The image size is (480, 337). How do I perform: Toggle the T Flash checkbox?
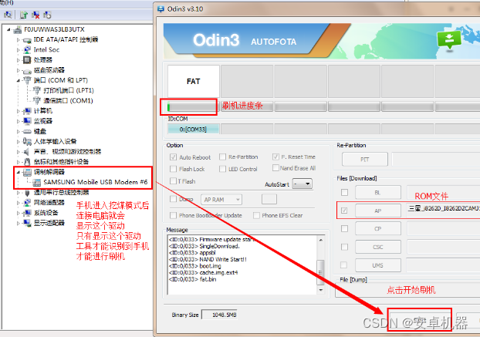(x=174, y=181)
